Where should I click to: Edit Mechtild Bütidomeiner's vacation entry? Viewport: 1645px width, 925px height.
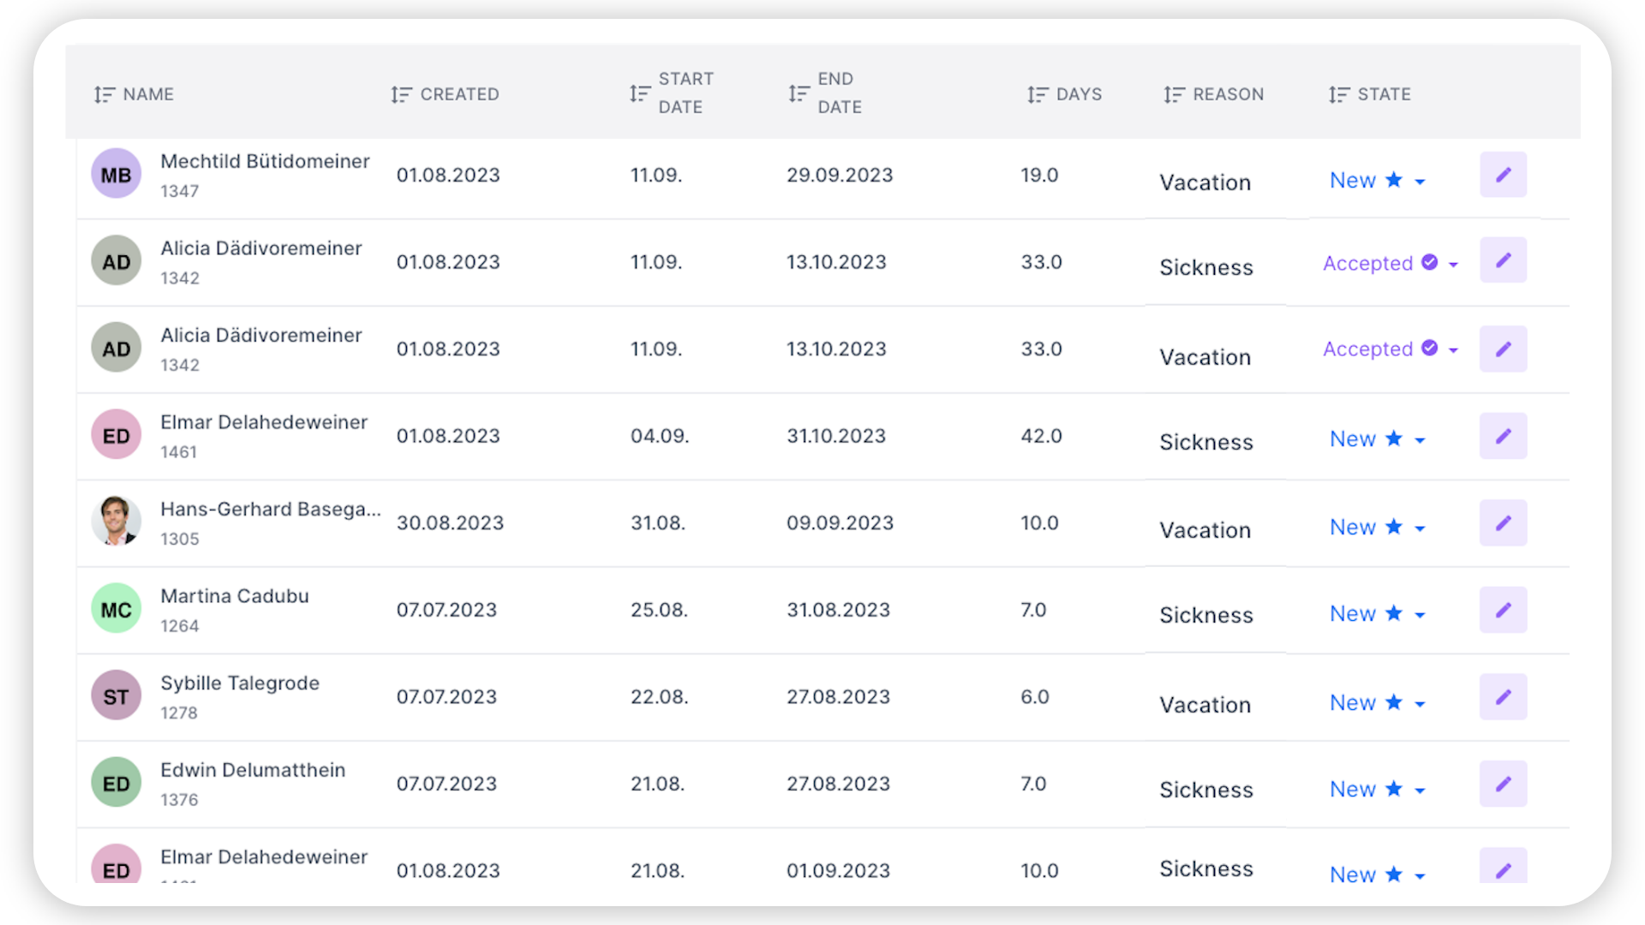click(x=1504, y=174)
